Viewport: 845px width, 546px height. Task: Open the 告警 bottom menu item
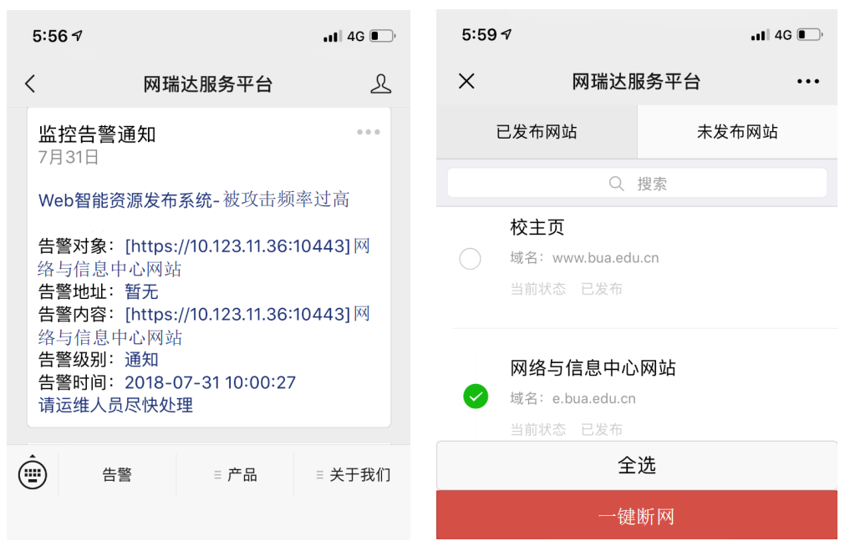[117, 475]
